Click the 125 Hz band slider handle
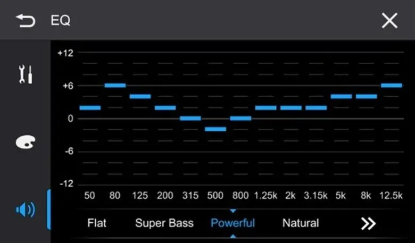Image resolution: width=415 pixels, height=243 pixels. (140, 96)
